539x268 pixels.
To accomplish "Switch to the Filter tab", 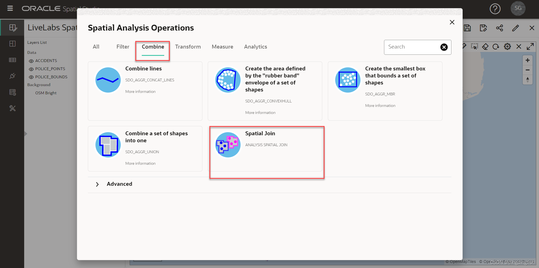I will [123, 47].
